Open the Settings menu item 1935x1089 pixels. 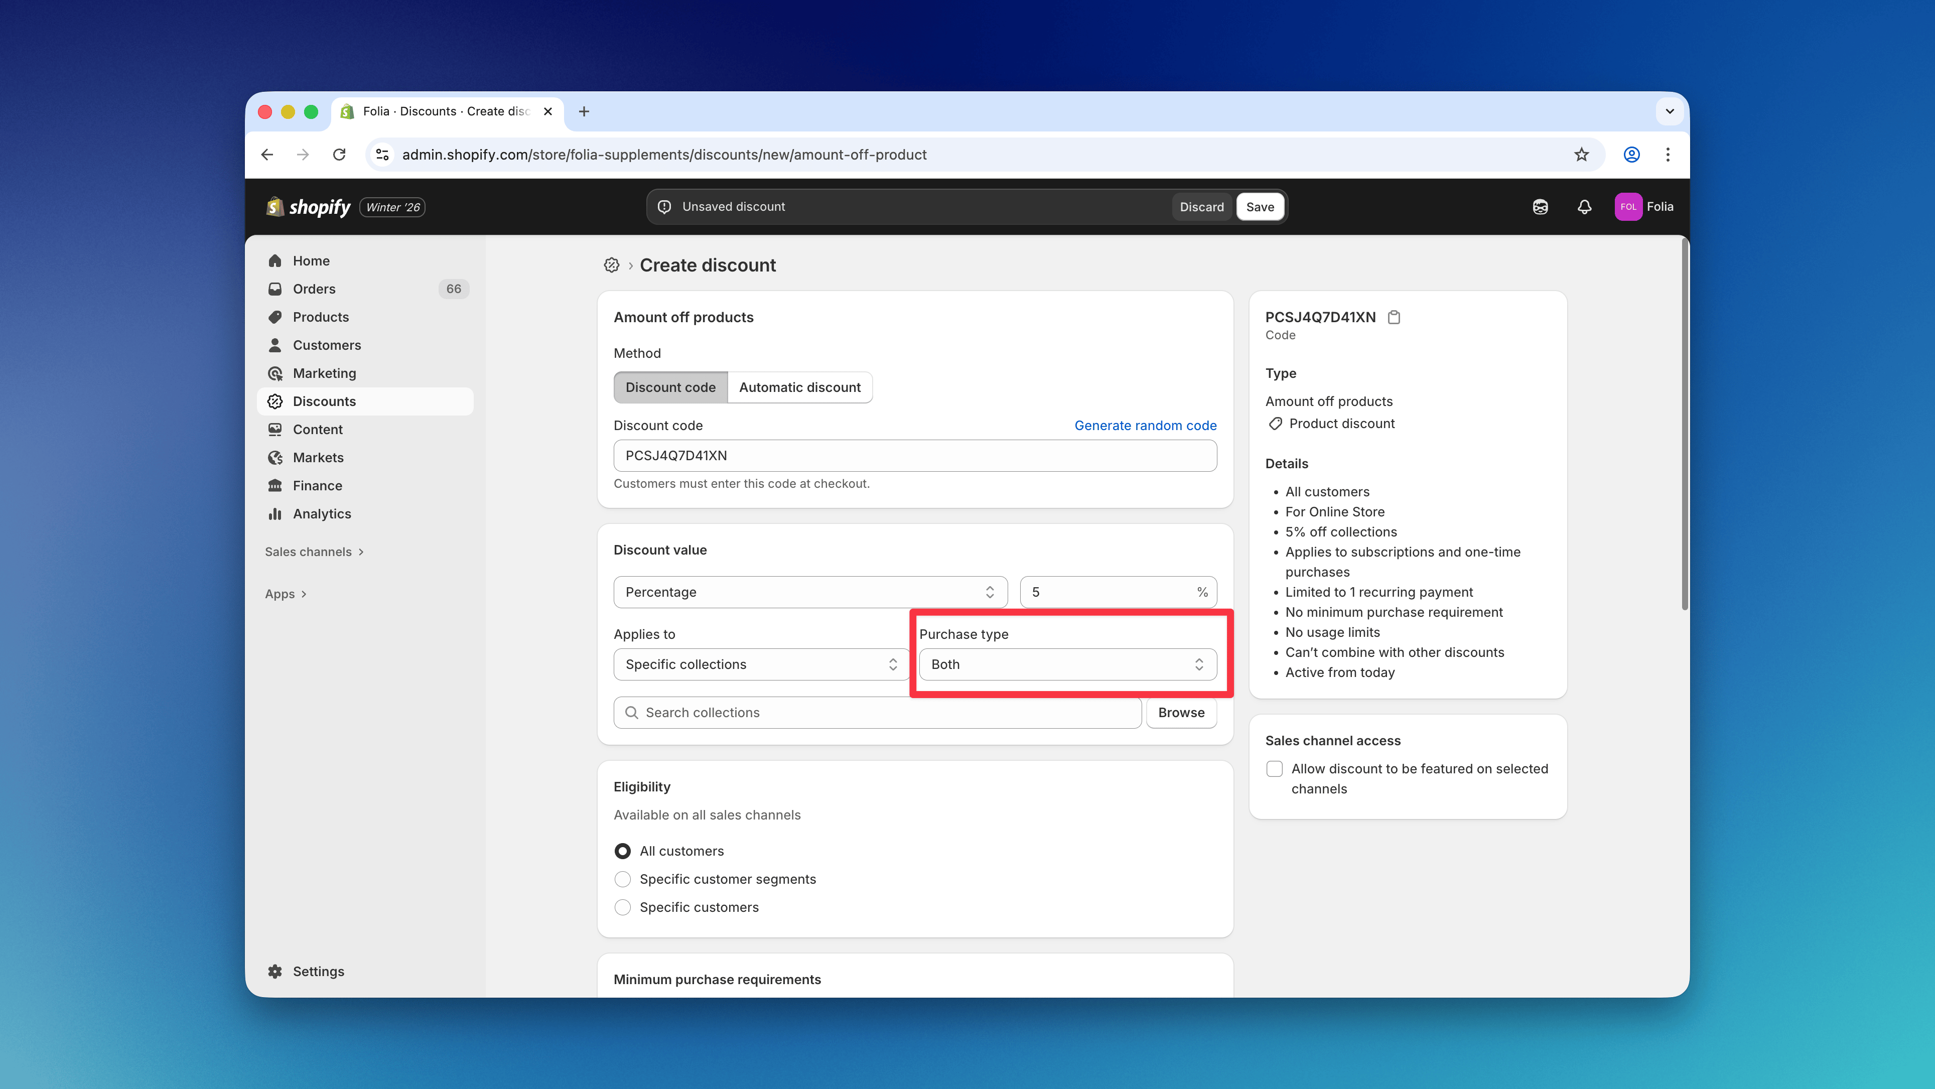[x=365, y=971]
